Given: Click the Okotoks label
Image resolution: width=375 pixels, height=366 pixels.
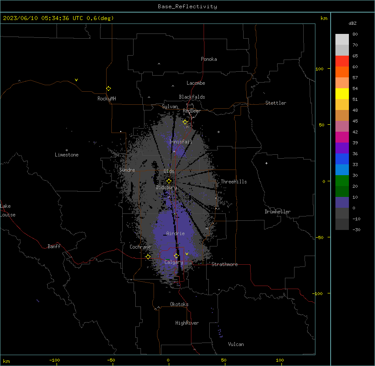Looking at the screenshot, I should click(x=179, y=304).
